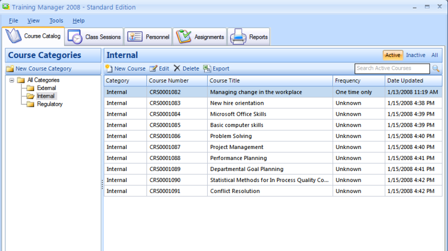Select the All Categories label
The width and height of the screenshot is (448, 251).
(44, 80)
